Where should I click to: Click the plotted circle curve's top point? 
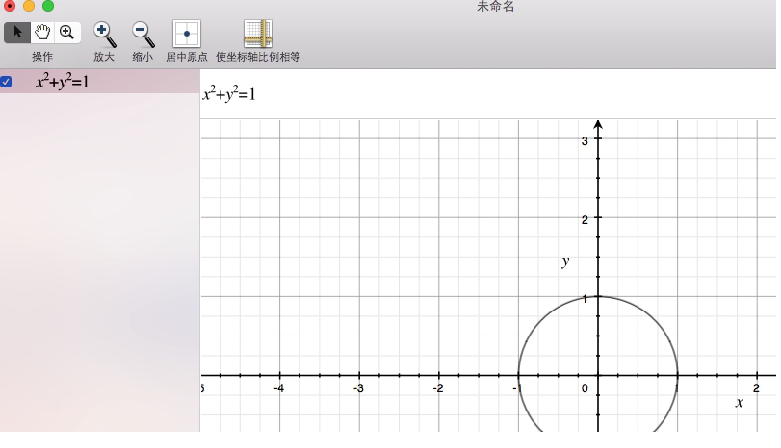(598, 296)
